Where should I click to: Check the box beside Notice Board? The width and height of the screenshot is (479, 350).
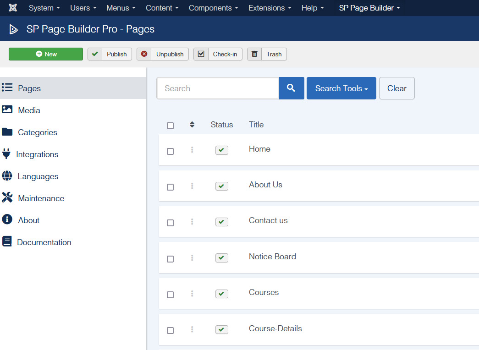(171, 259)
